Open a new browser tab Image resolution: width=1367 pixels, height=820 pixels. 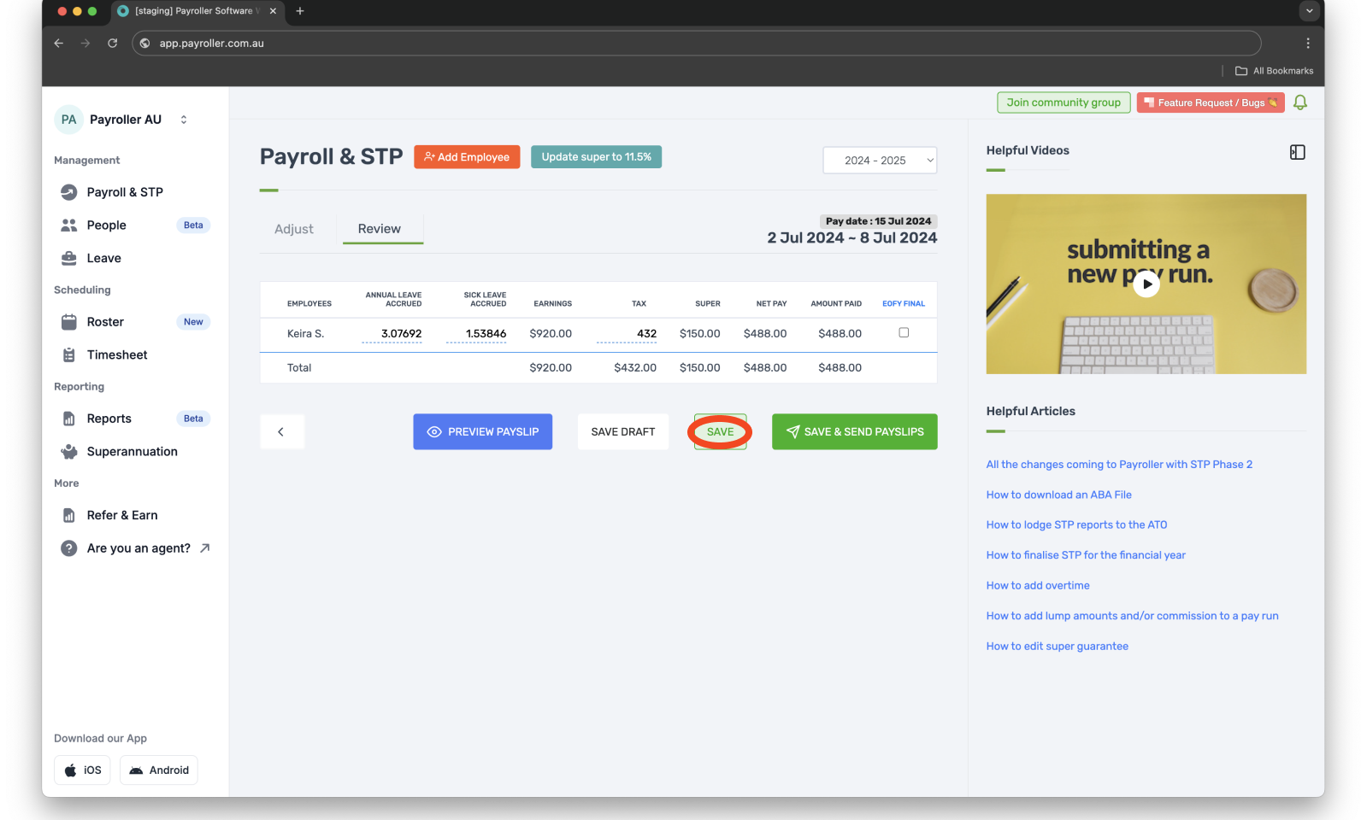coord(300,11)
